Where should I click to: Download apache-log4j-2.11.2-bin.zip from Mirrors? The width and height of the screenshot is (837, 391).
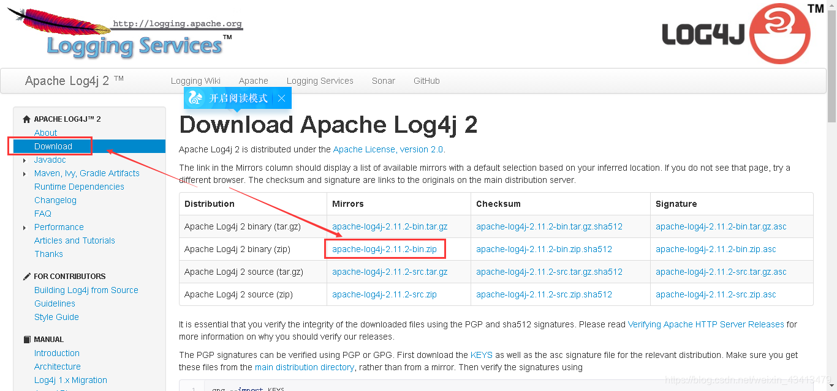pos(384,248)
